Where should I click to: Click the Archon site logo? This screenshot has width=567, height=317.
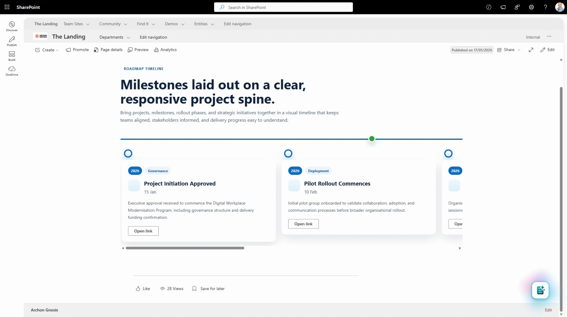[x=41, y=36]
